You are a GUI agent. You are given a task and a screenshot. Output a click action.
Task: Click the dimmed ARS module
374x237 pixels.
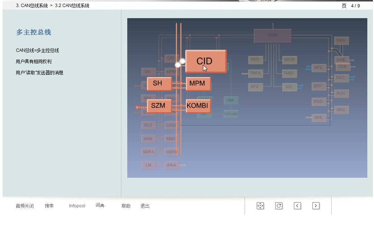pyautogui.click(x=341, y=110)
